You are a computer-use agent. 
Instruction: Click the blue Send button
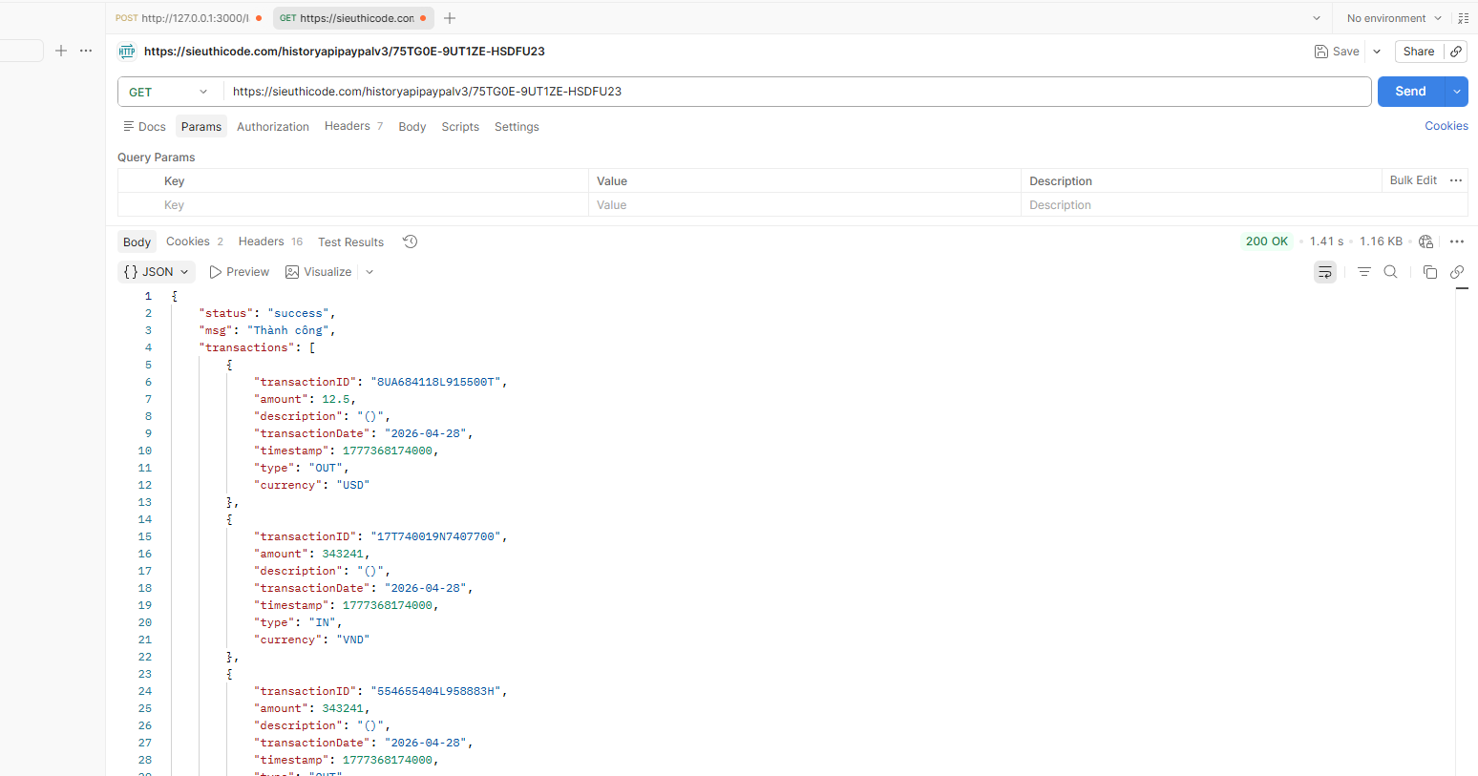coord(1411,92)
